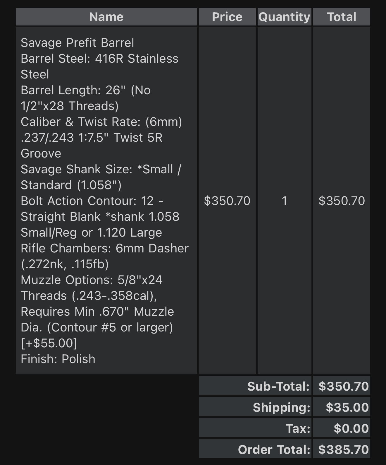Click the $0.00 tax amount
386x465 pixels.
pos(351,428)
